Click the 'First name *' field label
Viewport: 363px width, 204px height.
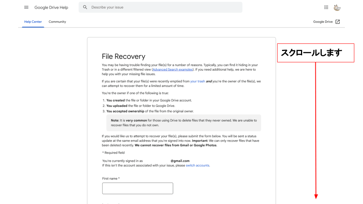pos(111,178)
